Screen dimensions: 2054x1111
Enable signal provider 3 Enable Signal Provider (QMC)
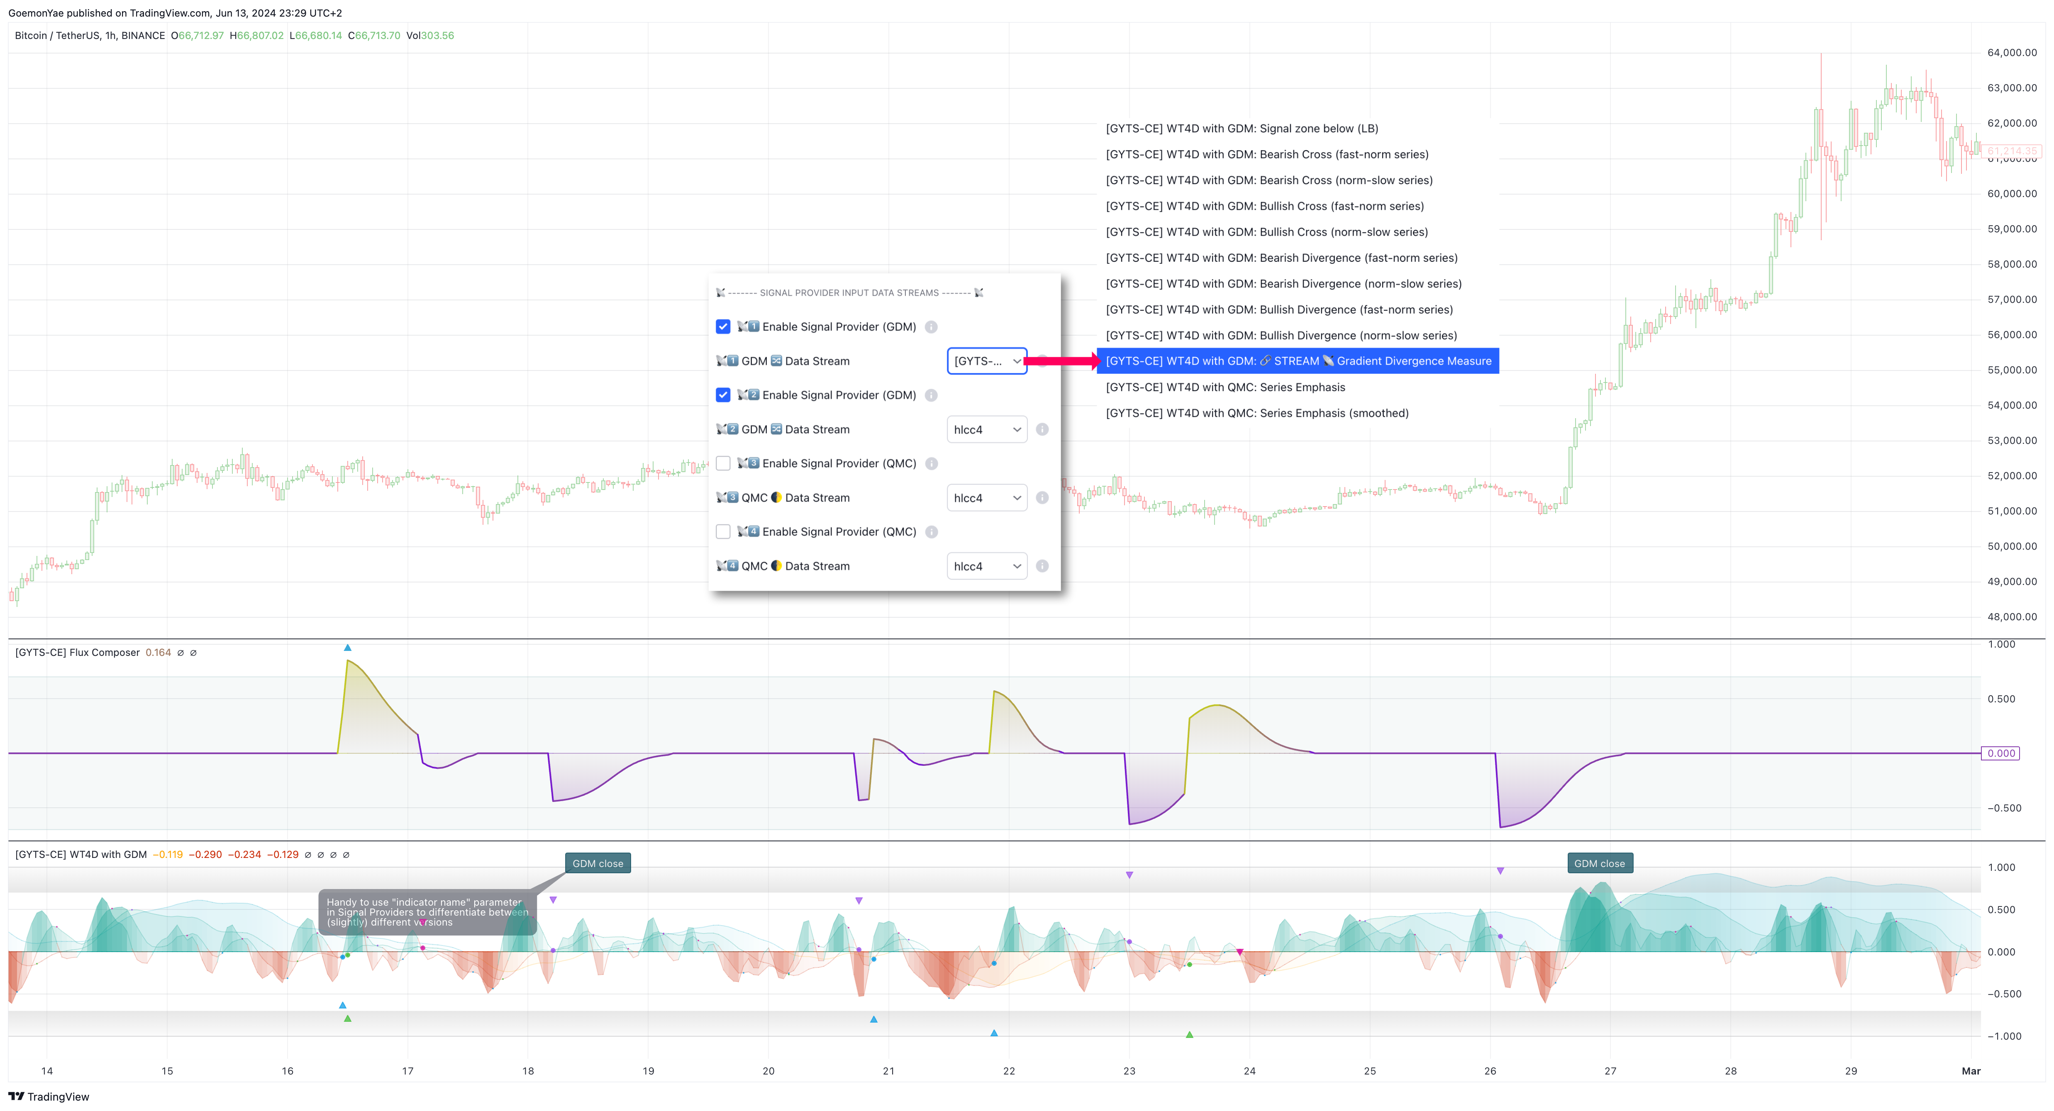coord(723,464)
